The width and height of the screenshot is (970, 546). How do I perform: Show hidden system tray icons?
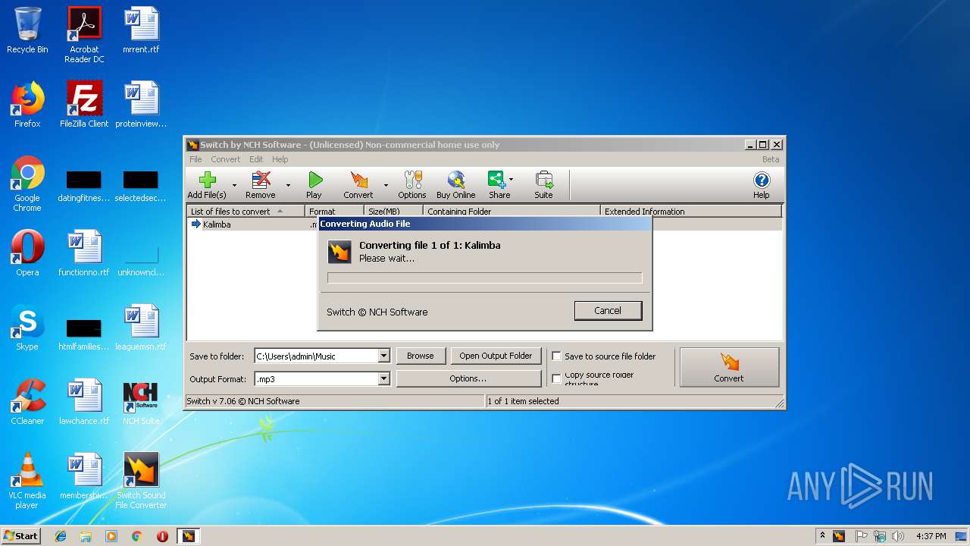click(822, 536)
